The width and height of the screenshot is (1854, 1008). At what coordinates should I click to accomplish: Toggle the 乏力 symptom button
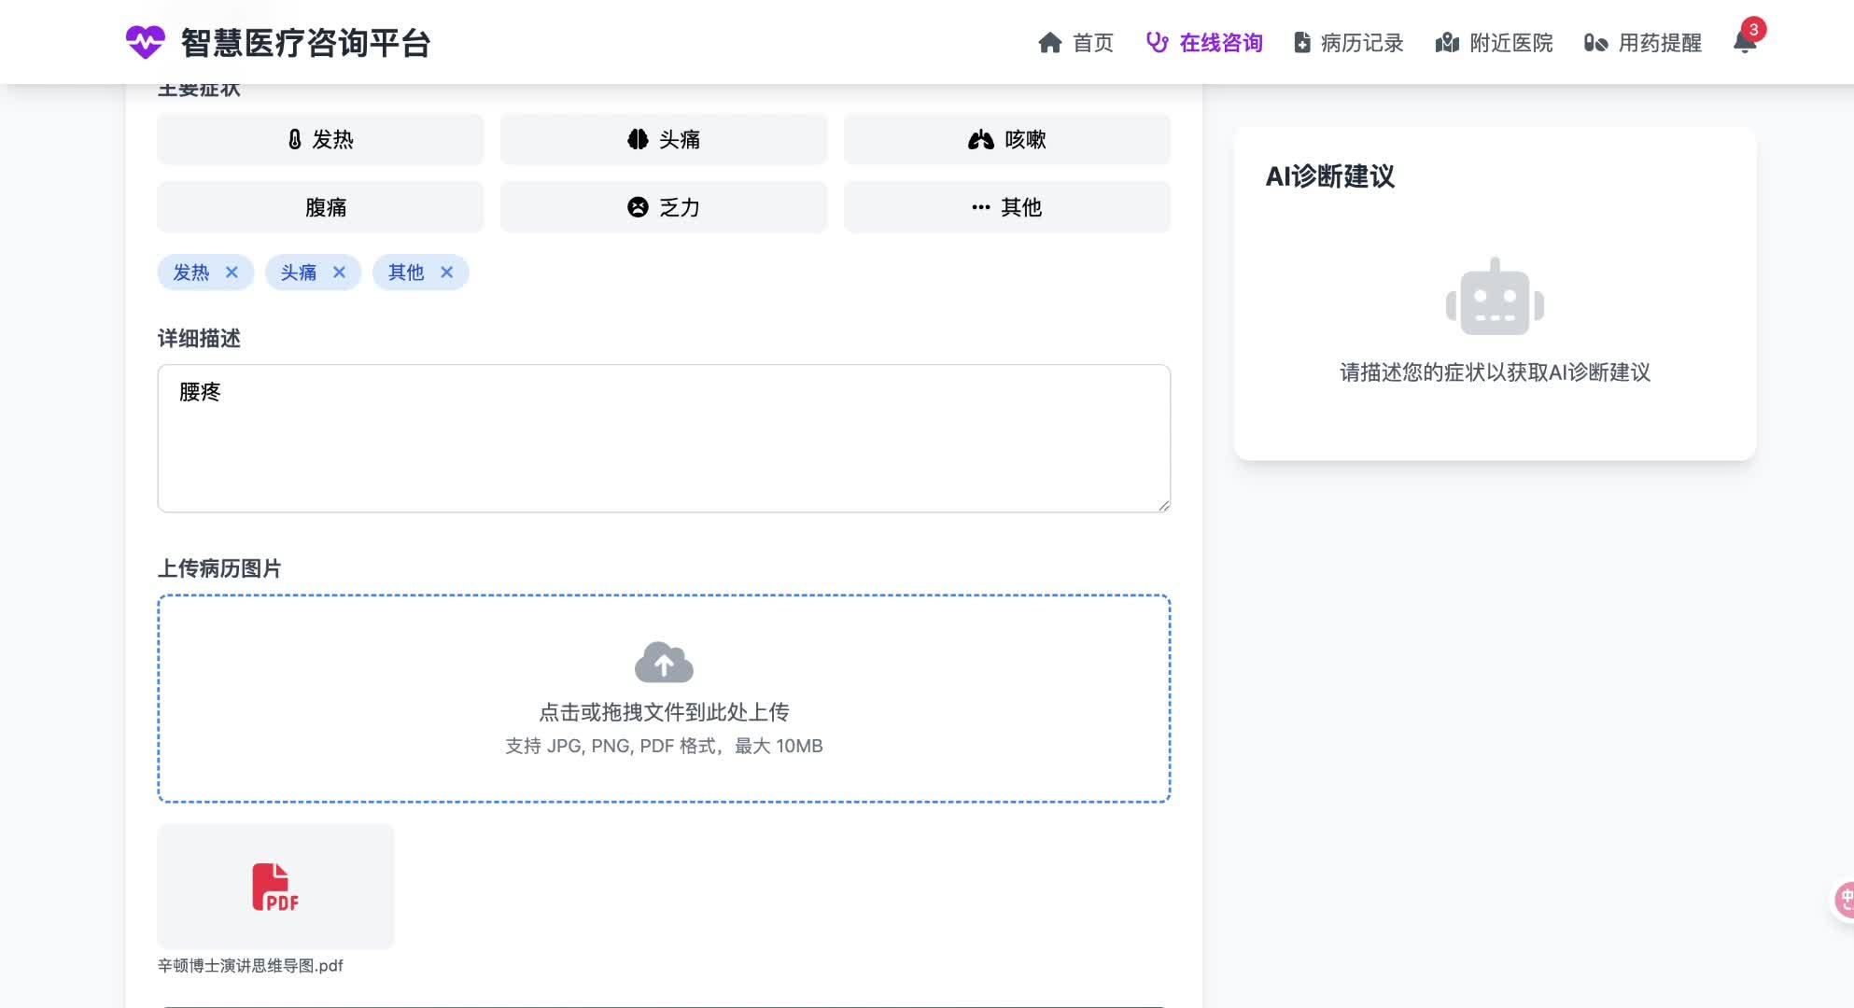point(664,207)
